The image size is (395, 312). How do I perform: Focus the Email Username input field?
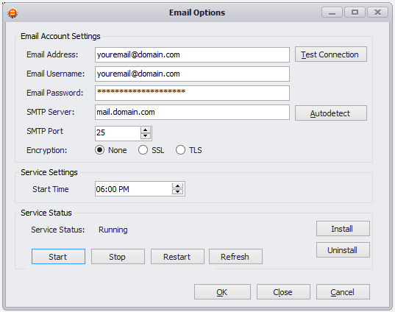(192, 74)
